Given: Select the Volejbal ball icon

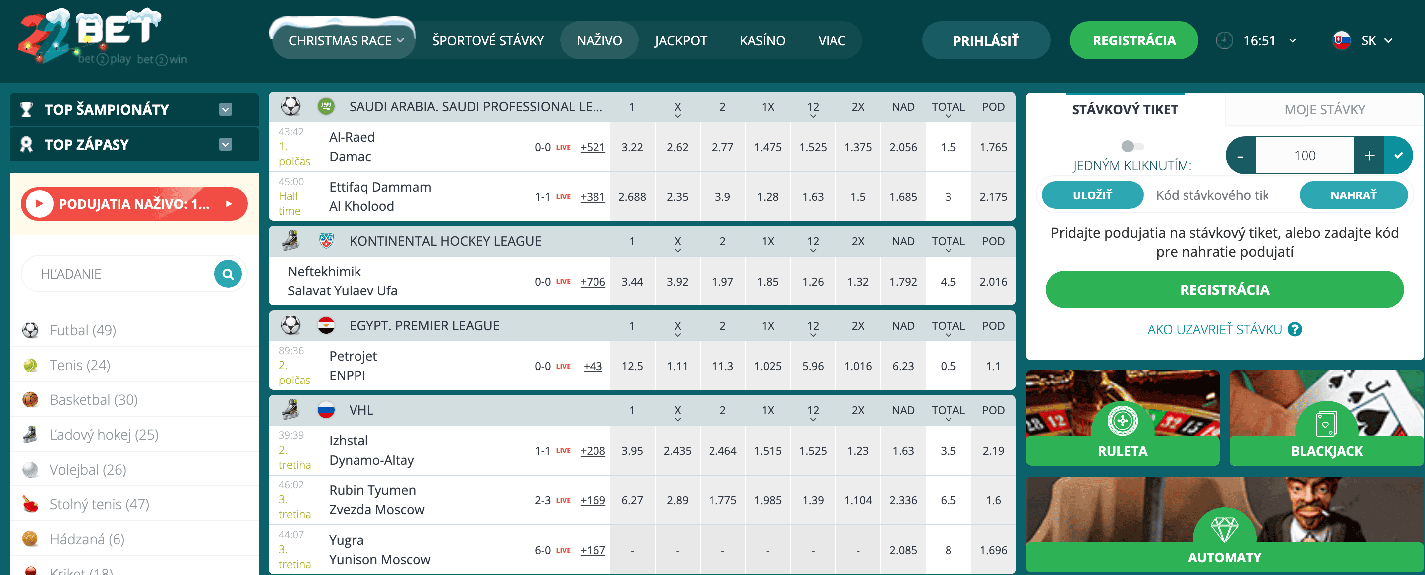Looking at the screenshot, I should (30, 470).
